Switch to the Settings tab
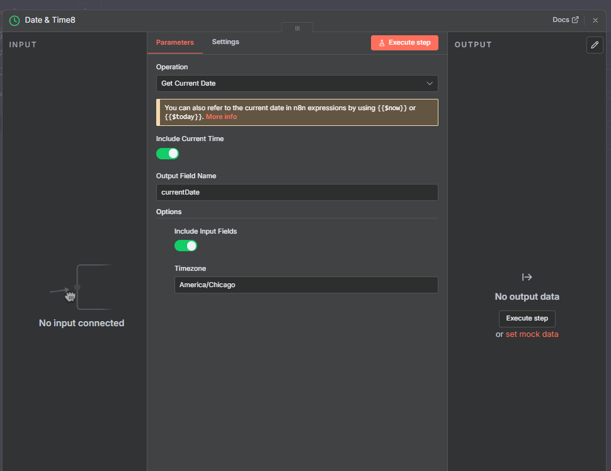The width and height of the screenshot is (611, 471). point(226,42)
